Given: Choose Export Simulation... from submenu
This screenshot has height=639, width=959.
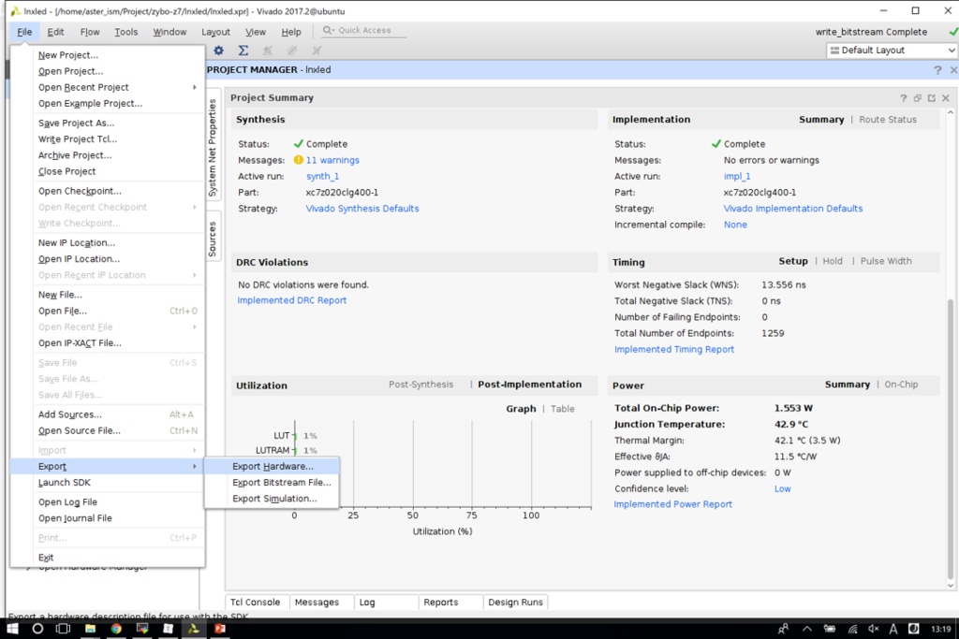Looking at the screenshot, I should point(273,499).
